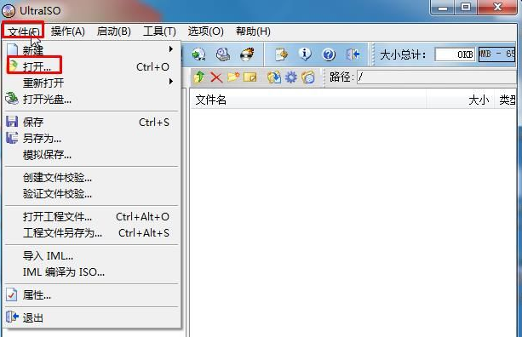Viewport: 522px width, 337px height.
Task: Expand the 重新打开 submenu arrow
Action: (171, 81)
